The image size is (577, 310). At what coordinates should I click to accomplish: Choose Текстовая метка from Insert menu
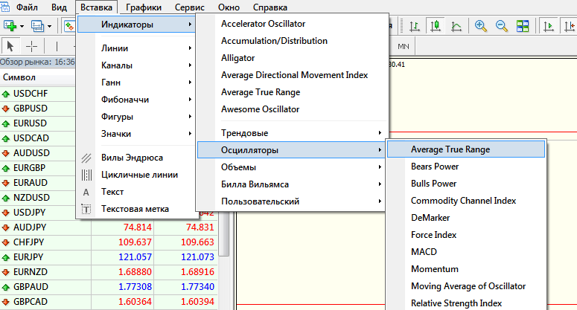[x=136, y=209]
